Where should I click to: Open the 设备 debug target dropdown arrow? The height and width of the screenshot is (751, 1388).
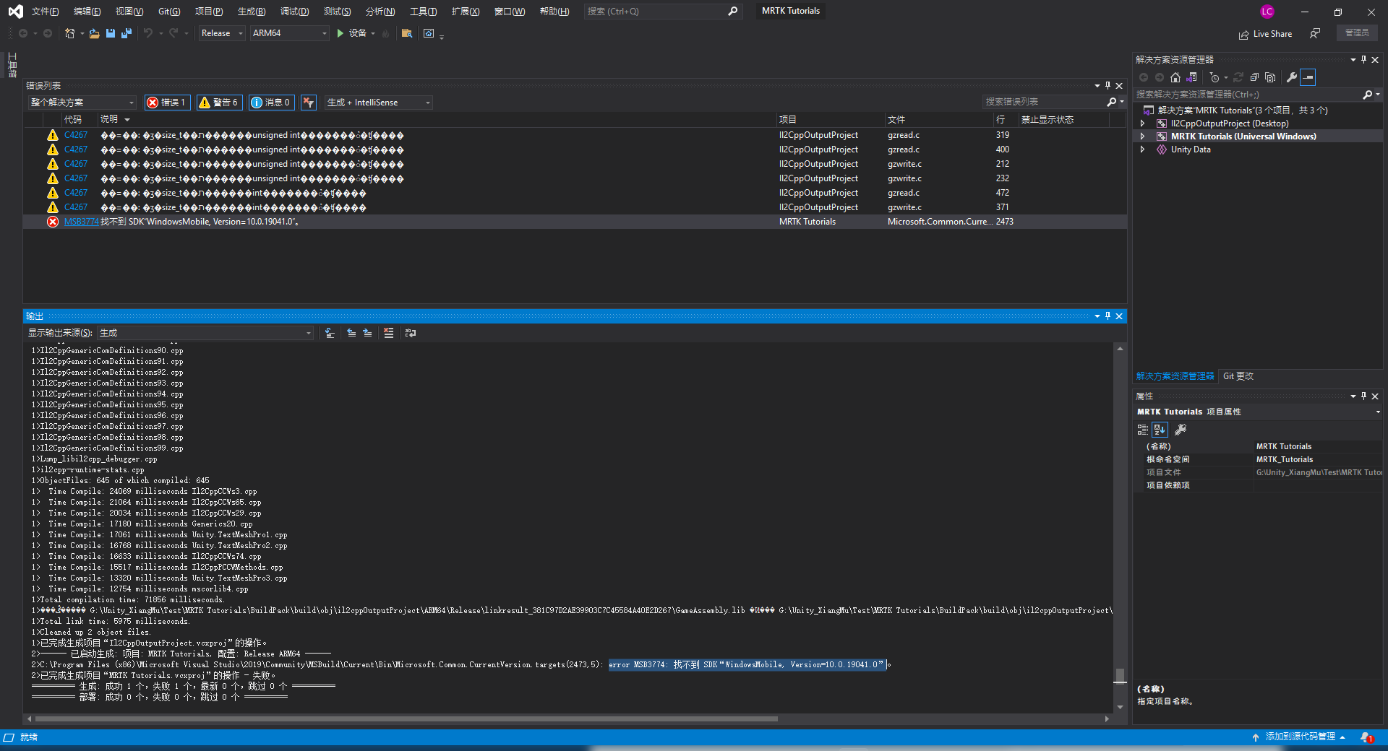click(373, 33)
